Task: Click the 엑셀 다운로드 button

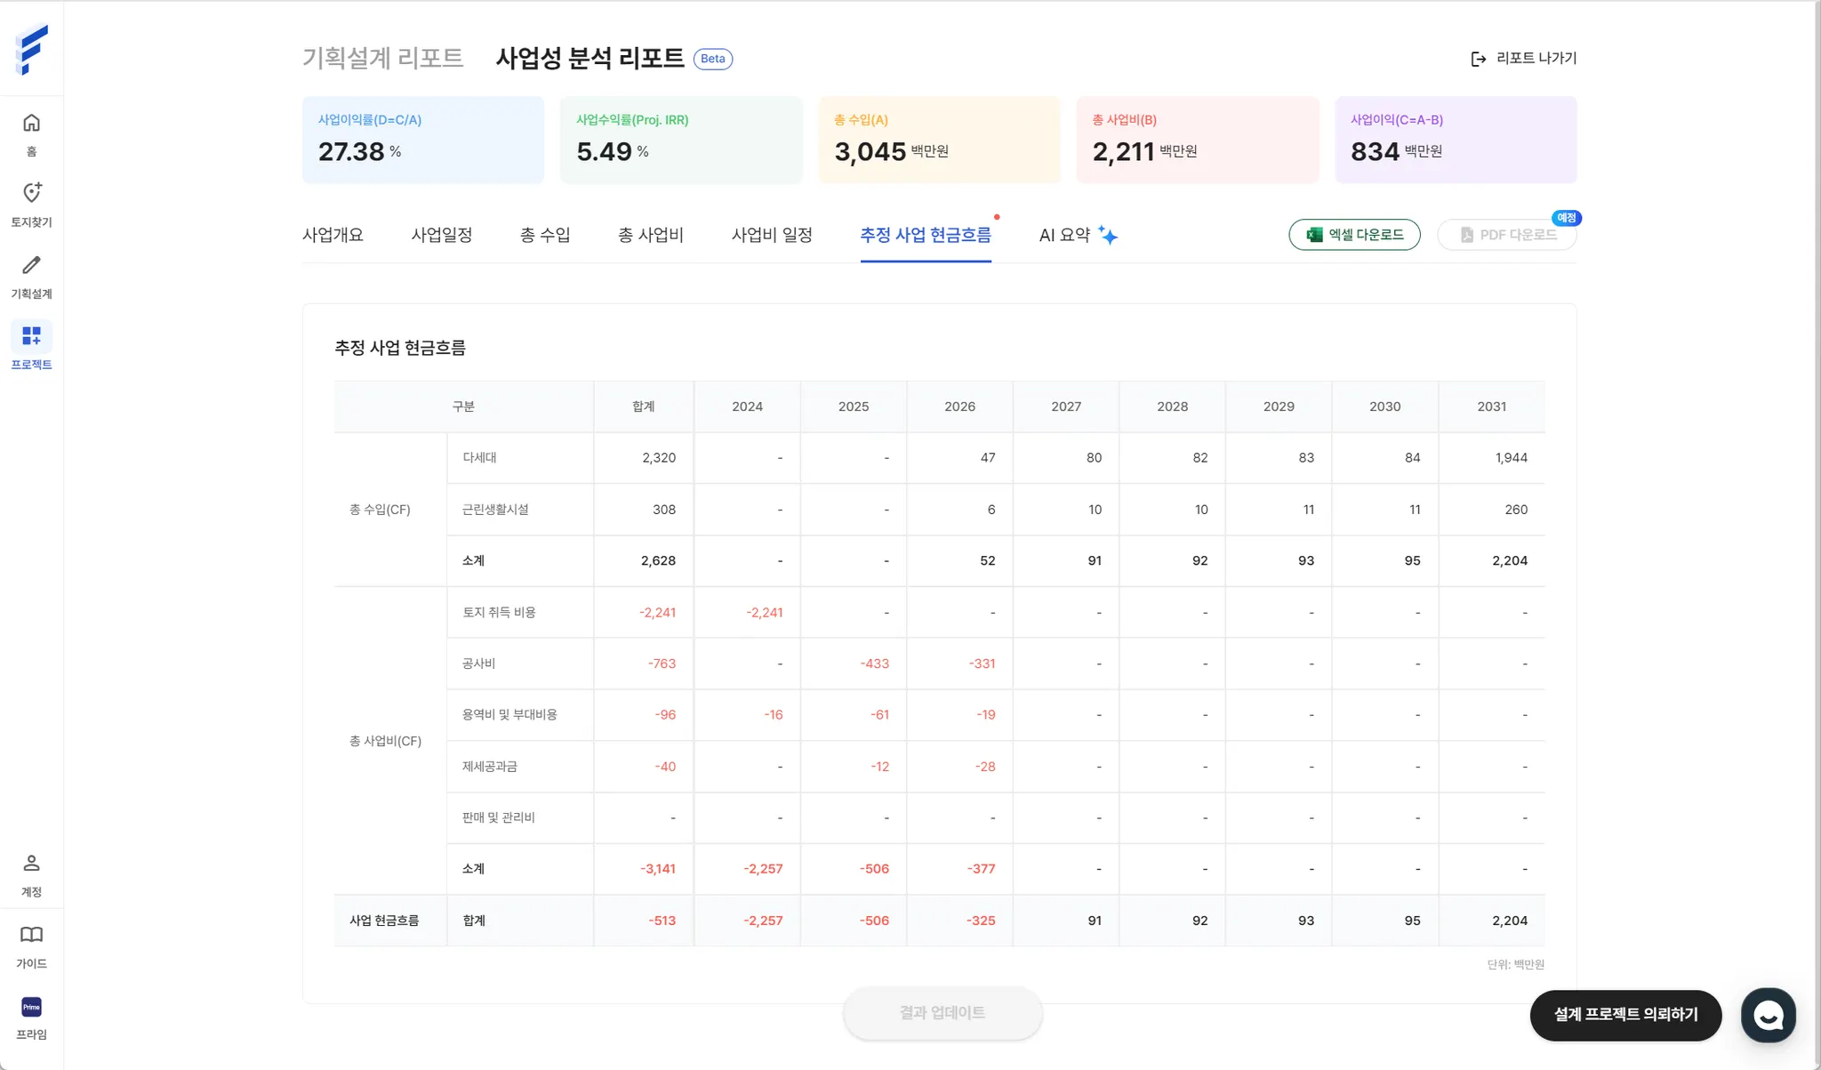Action: click(x=1353, y=235)
